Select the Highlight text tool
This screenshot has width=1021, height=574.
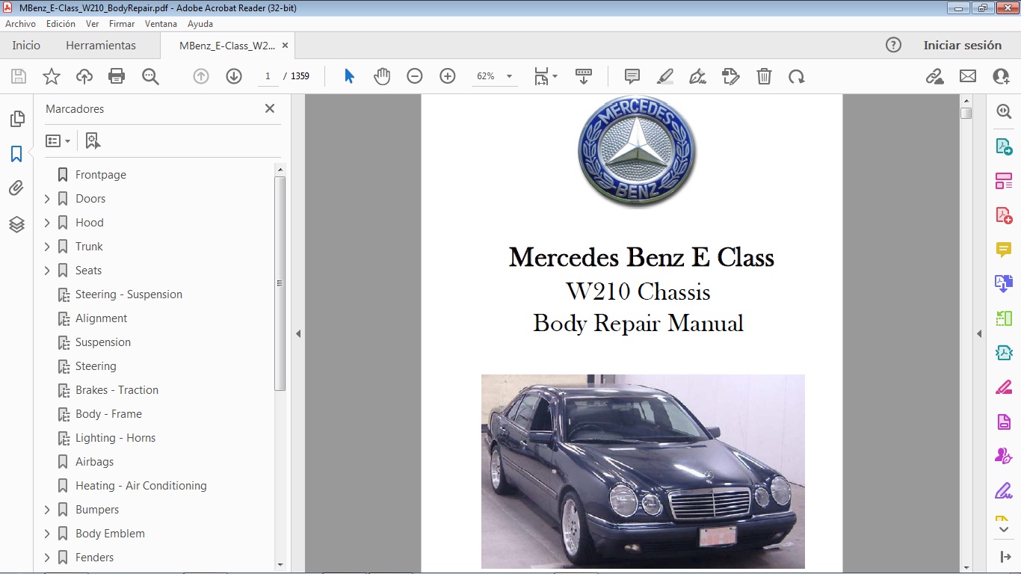664,75
